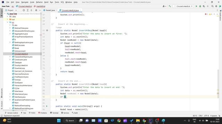Open the Project view dropdown arrow
This screenshot has height=124, width=222.
[x=16, y=10]
